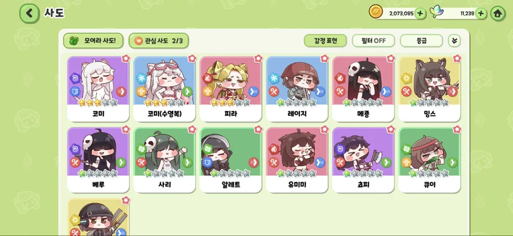Toggle favorite flower on 큐이 card

pos(457,129)
